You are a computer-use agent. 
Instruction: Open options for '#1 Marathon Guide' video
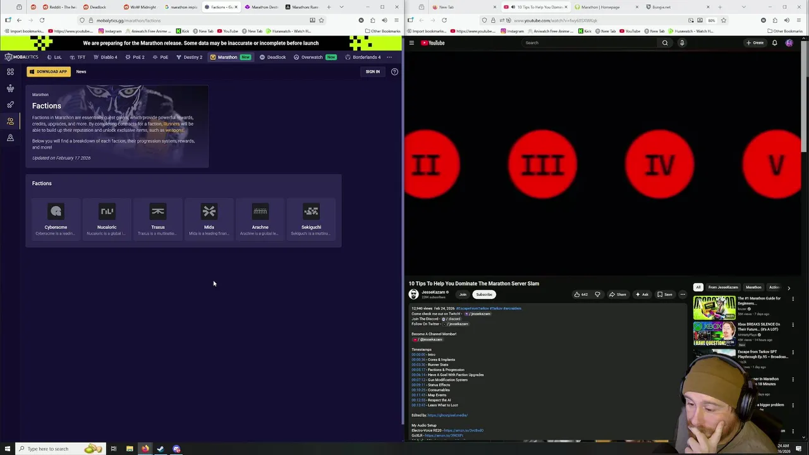pyautogui.click(x=793, y=299)
